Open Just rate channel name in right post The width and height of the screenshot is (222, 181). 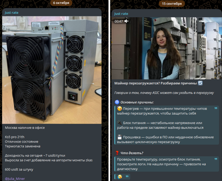coord(121,14)
